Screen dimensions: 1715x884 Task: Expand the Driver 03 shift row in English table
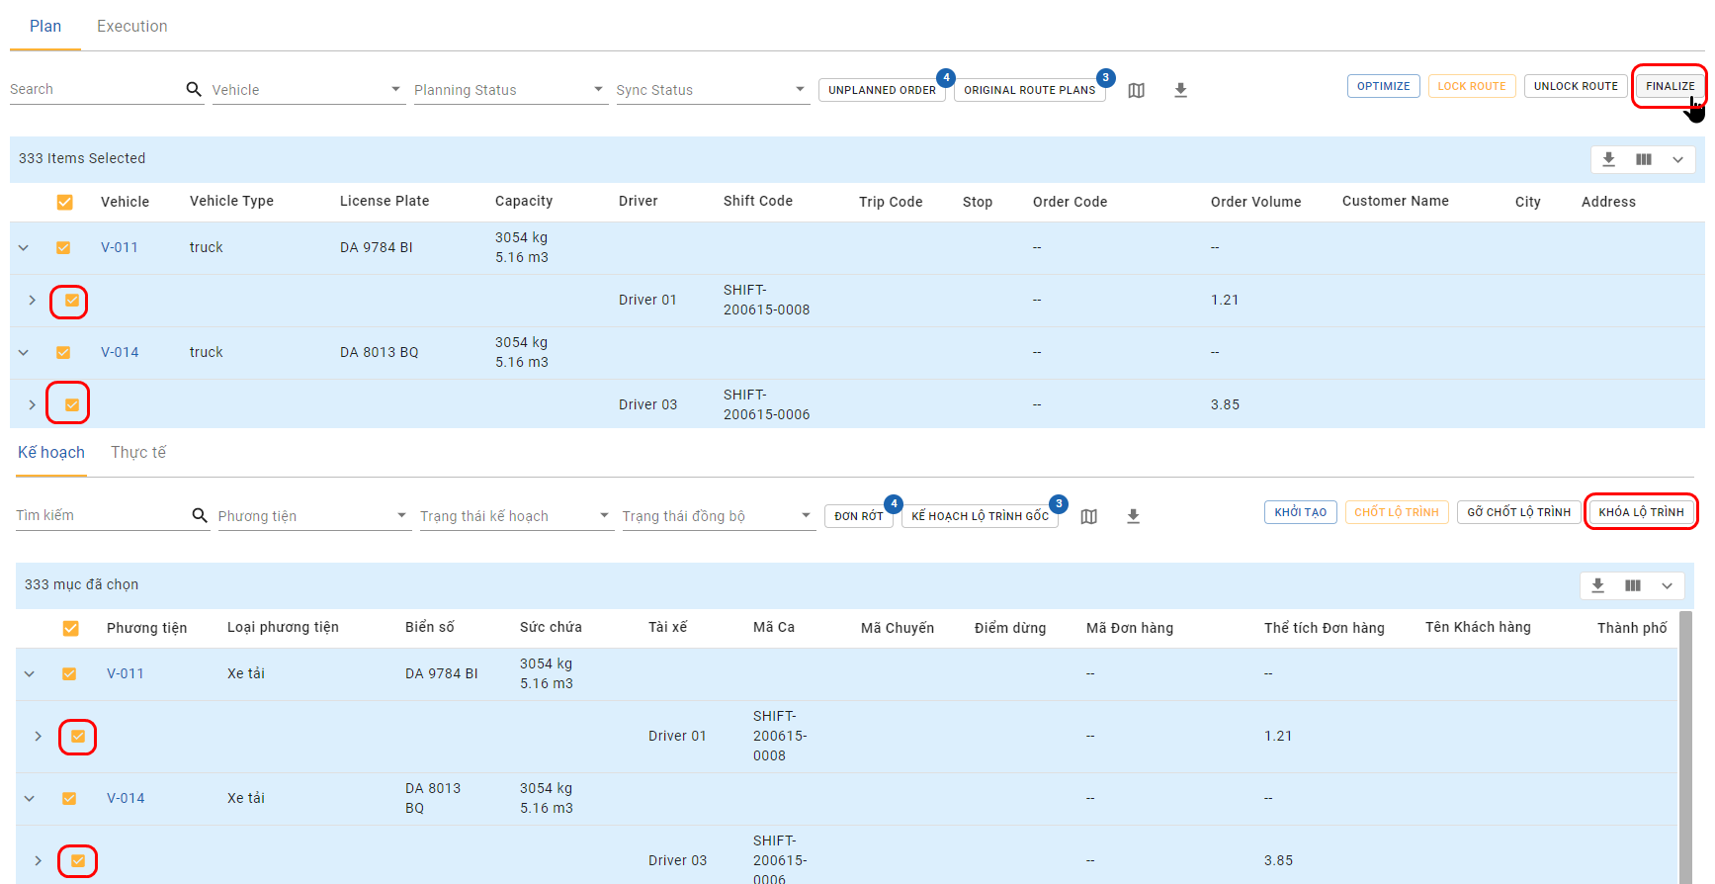(x=32, y=404)
